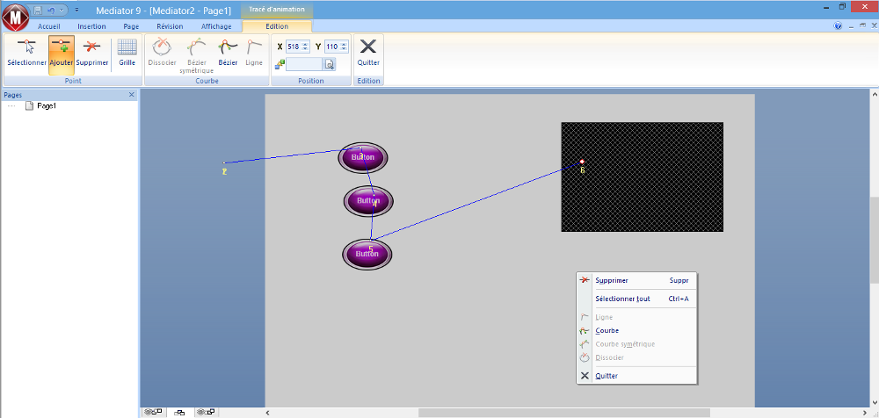Click the horizontal scrollbar thumb
The height and width of the screenshot is (418, 879).
pos(564,413)
